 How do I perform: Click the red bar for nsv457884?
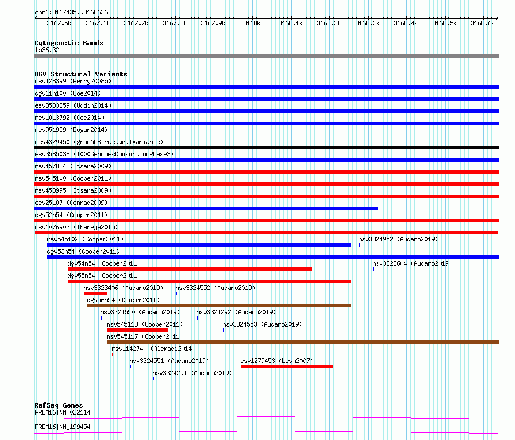pos(266,172)
